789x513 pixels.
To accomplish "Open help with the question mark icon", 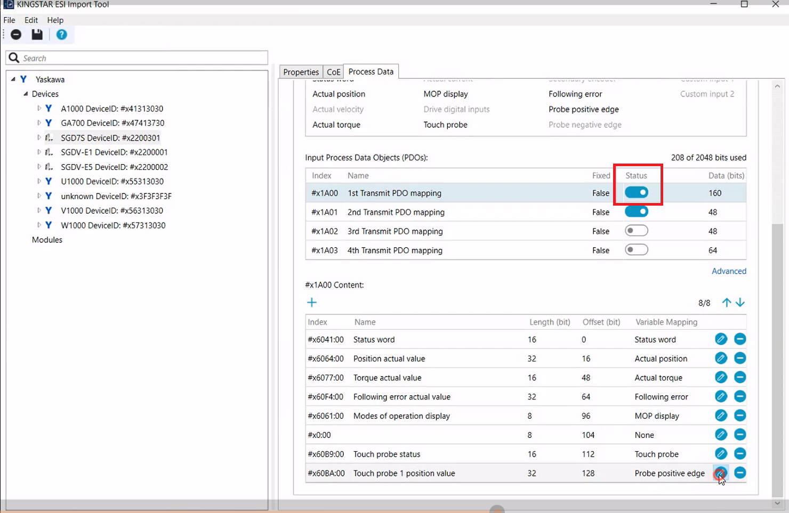I will tap(62, 35).
